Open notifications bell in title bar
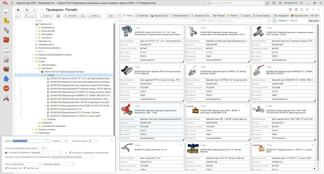The image size is (324, 174). point(267,3)
